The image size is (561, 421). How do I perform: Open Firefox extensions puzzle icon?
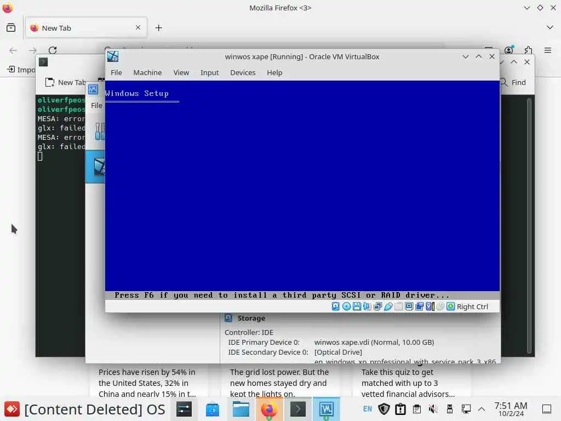click(x=529, y=50)
